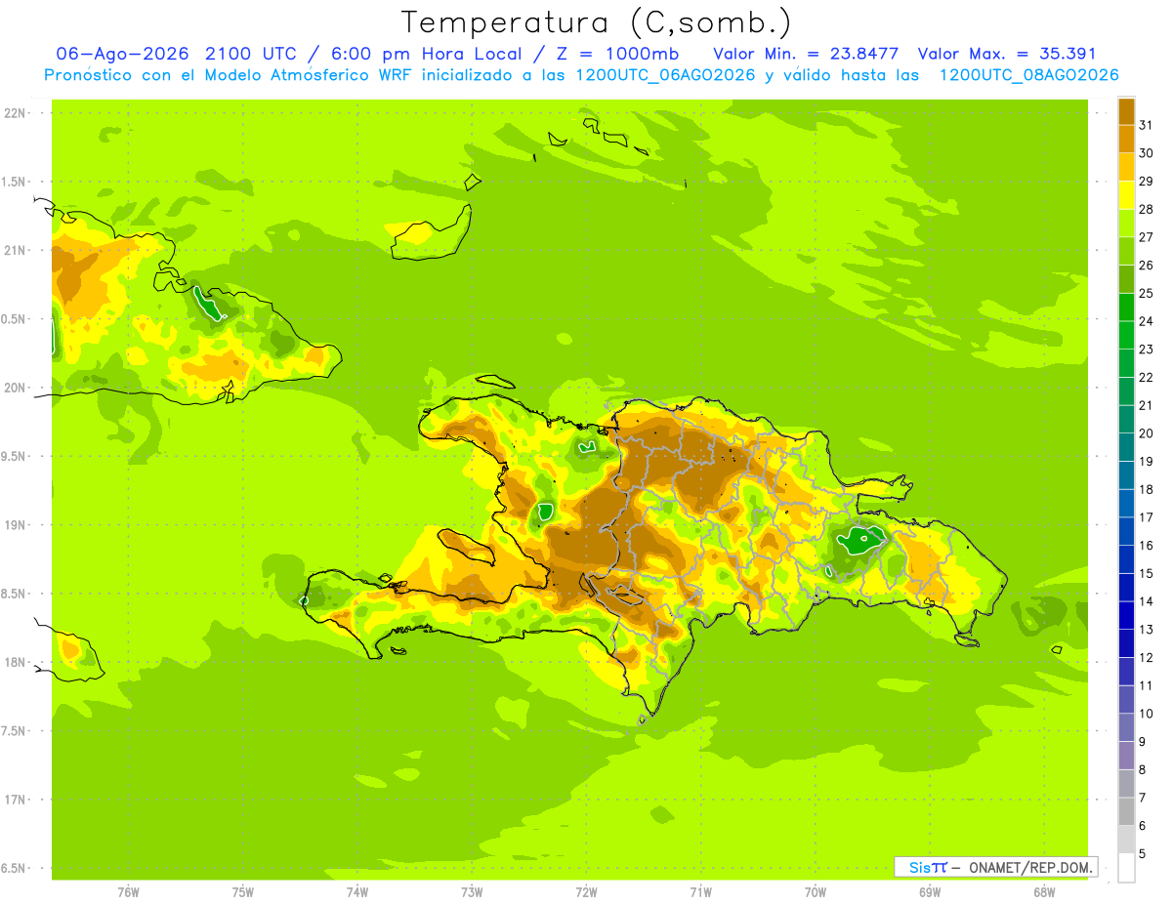This screenshot has width=1172, height=905.
Task: Pick the gray swatch between 6 and 7
Action: pyautogui.click(x=1126, y=812)
